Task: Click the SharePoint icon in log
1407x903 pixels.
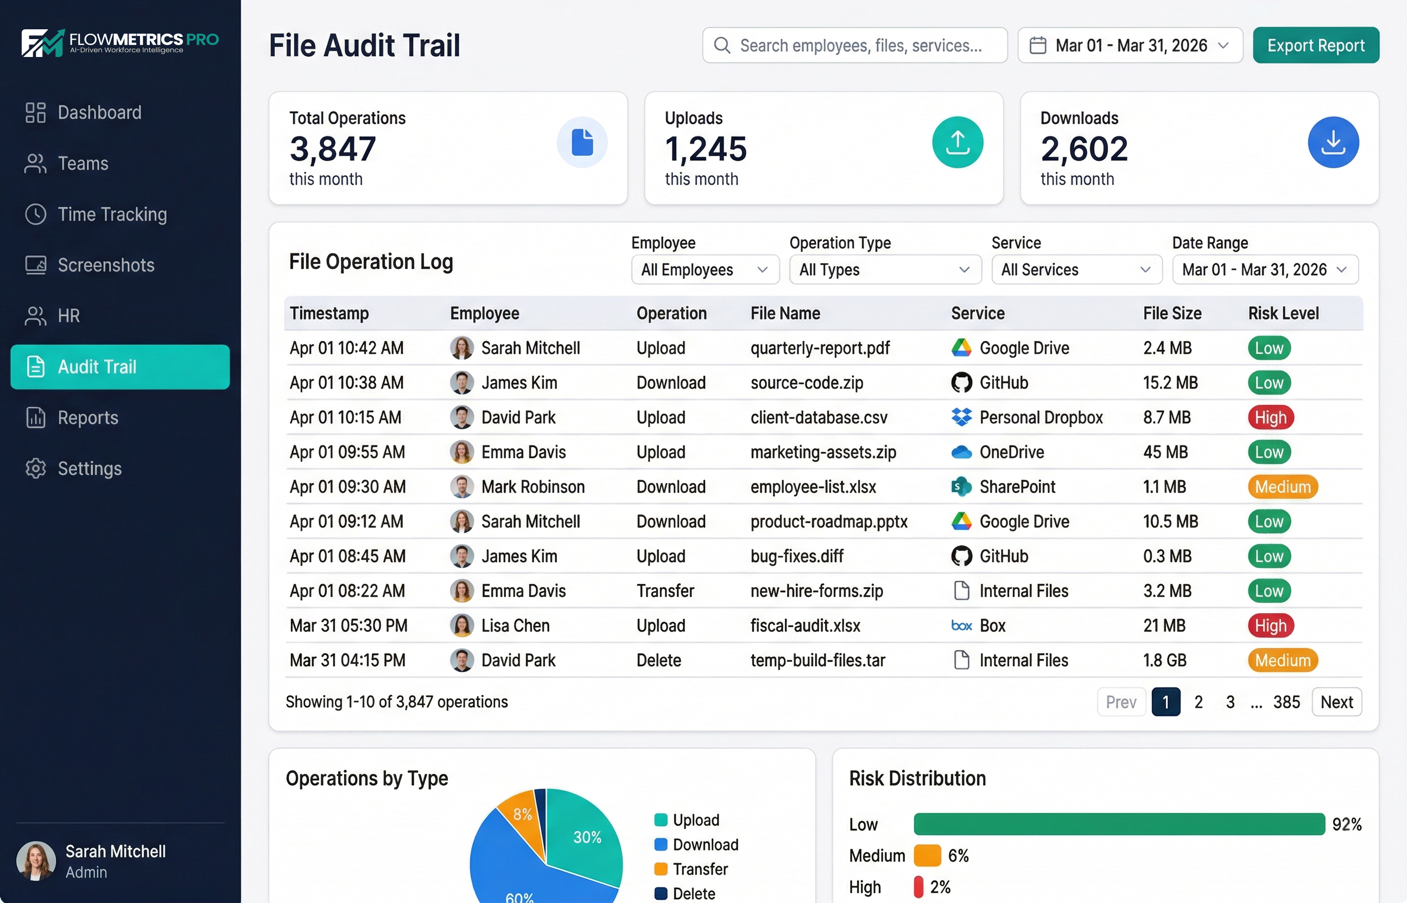Action: tap(961, 487)
